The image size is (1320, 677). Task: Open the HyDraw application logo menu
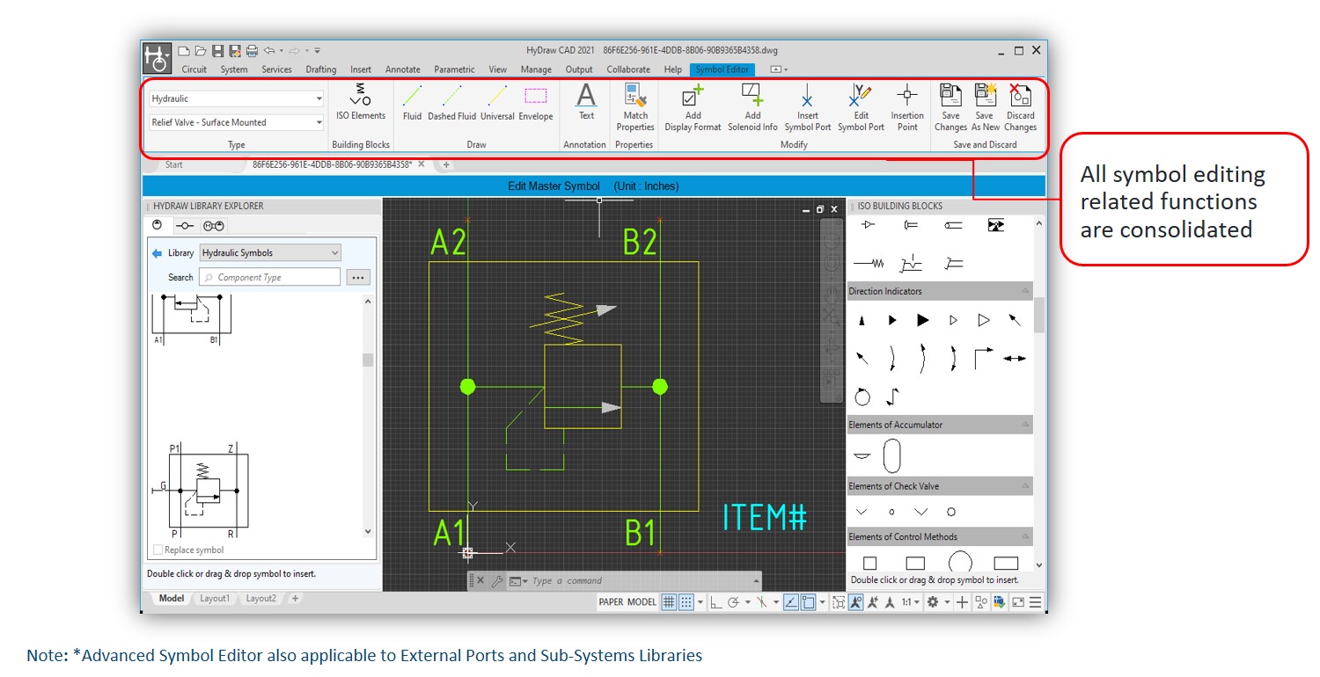[157, 59]
